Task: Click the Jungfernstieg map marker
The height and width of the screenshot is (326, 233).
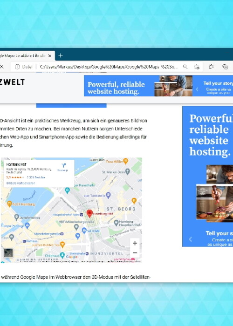Action: 17,217
